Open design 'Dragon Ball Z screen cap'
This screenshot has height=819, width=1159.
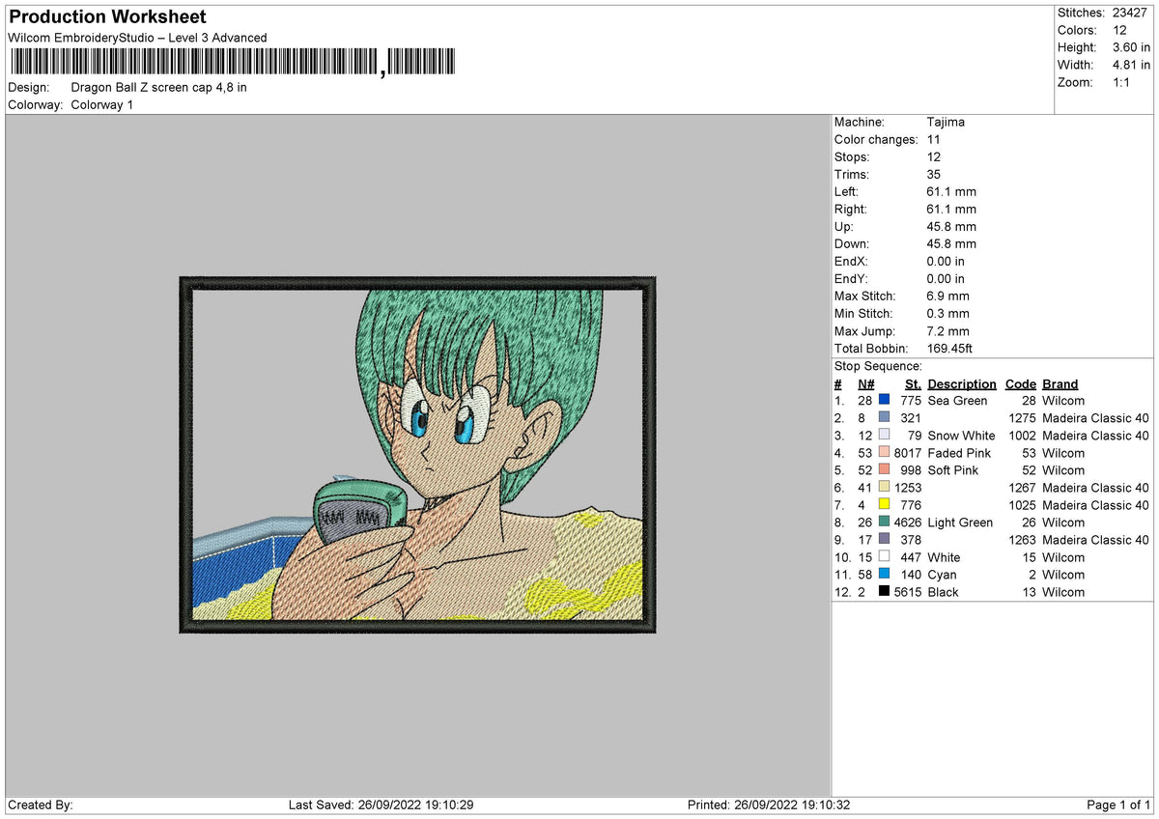point(160,86)
